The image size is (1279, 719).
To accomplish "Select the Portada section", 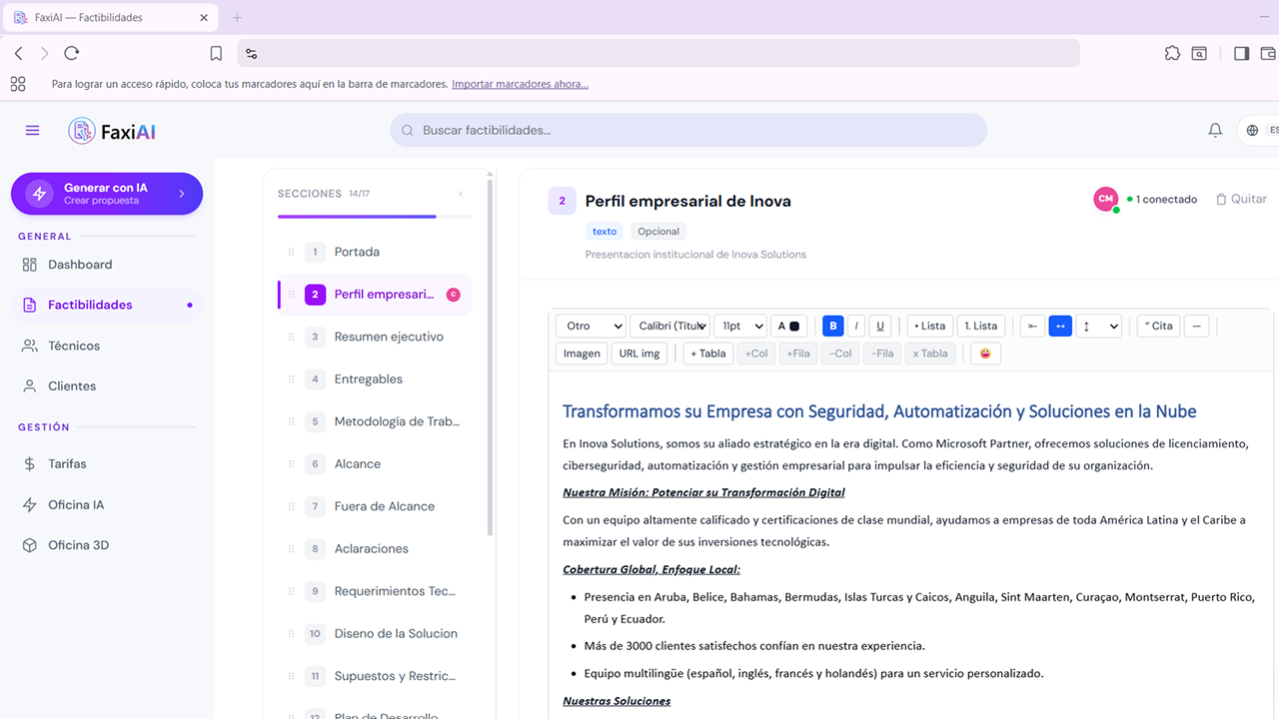I will (375, 252).
